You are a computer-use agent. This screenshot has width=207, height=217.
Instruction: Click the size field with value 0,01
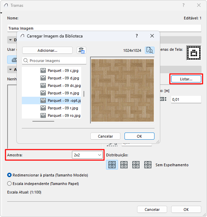(x=186, y=99)
